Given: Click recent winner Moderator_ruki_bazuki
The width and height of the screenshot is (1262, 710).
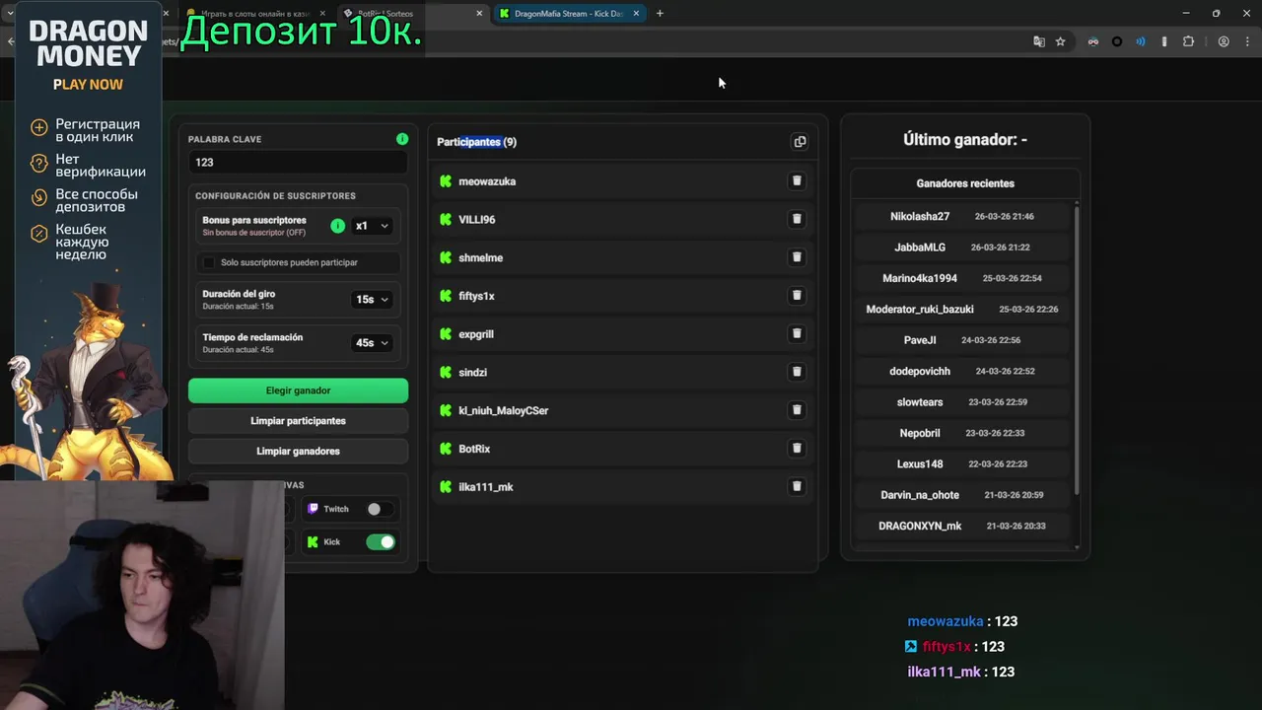Looking at the screenshot, I should (x=920, y=310).
